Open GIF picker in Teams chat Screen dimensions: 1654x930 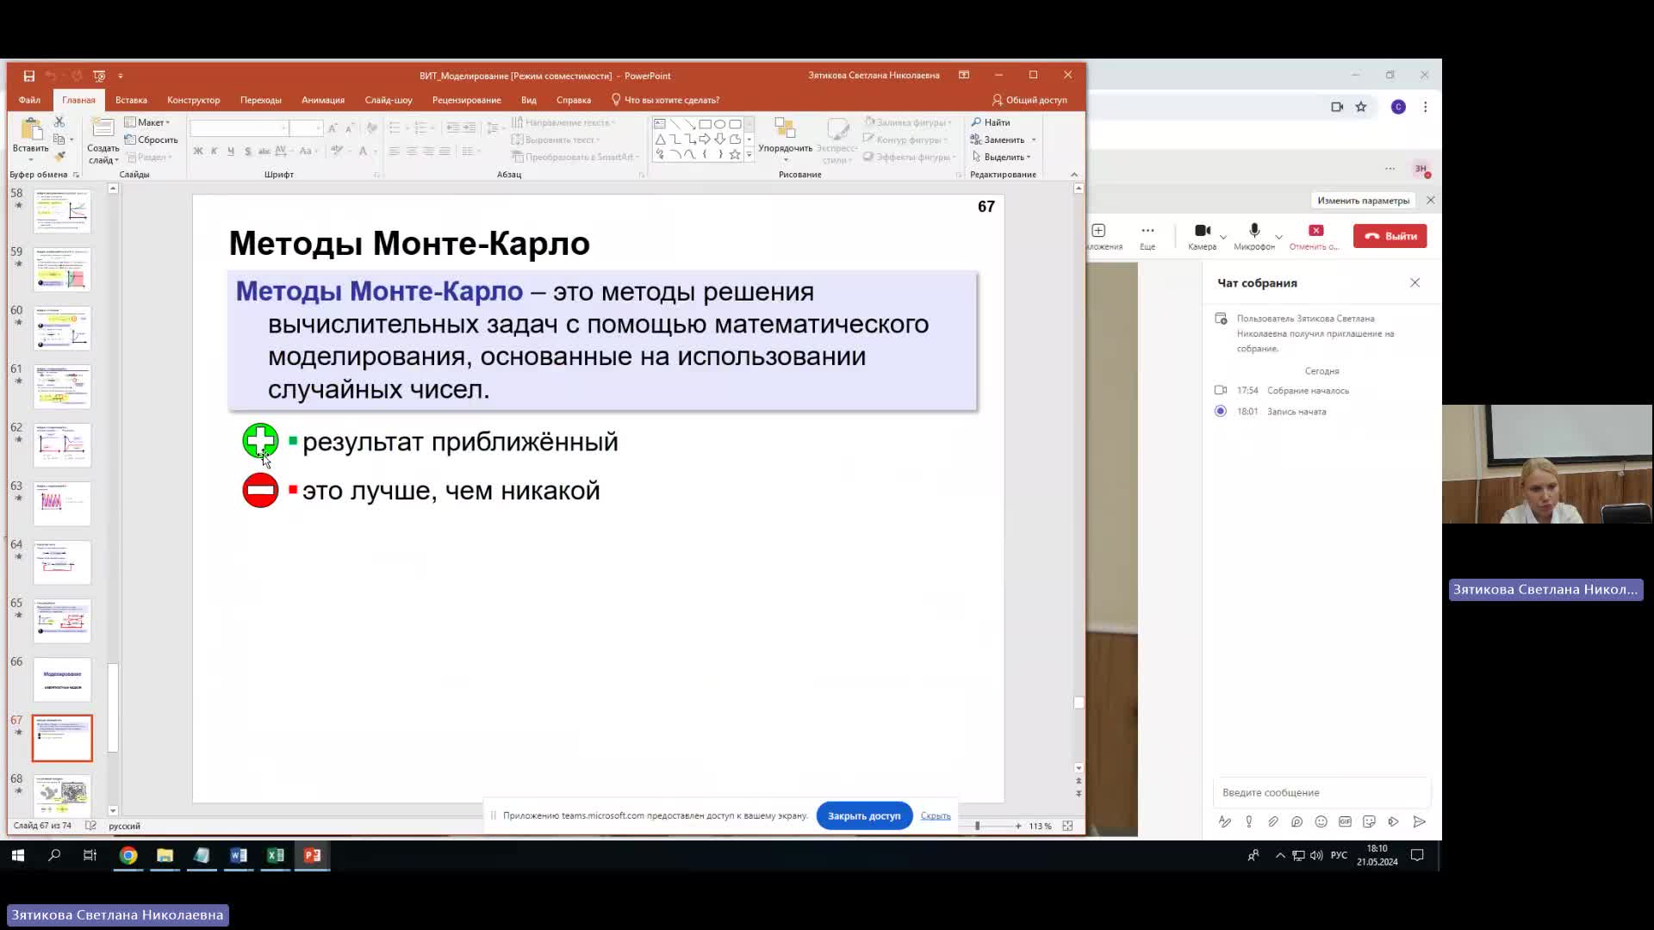tap(1345, 821)
